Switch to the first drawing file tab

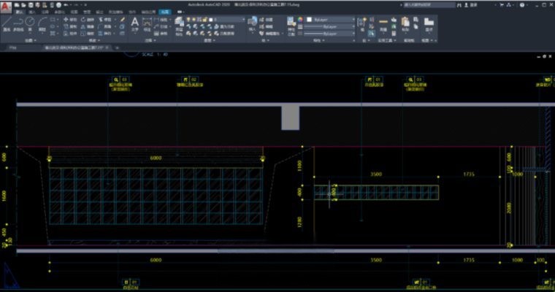pyautogui.click(x=13, y=47)
